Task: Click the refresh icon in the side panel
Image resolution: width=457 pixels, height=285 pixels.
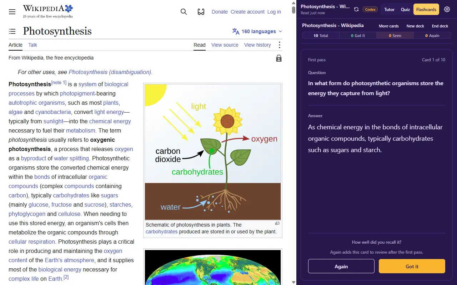Action: pyautogui.click(x=356, y=10)
